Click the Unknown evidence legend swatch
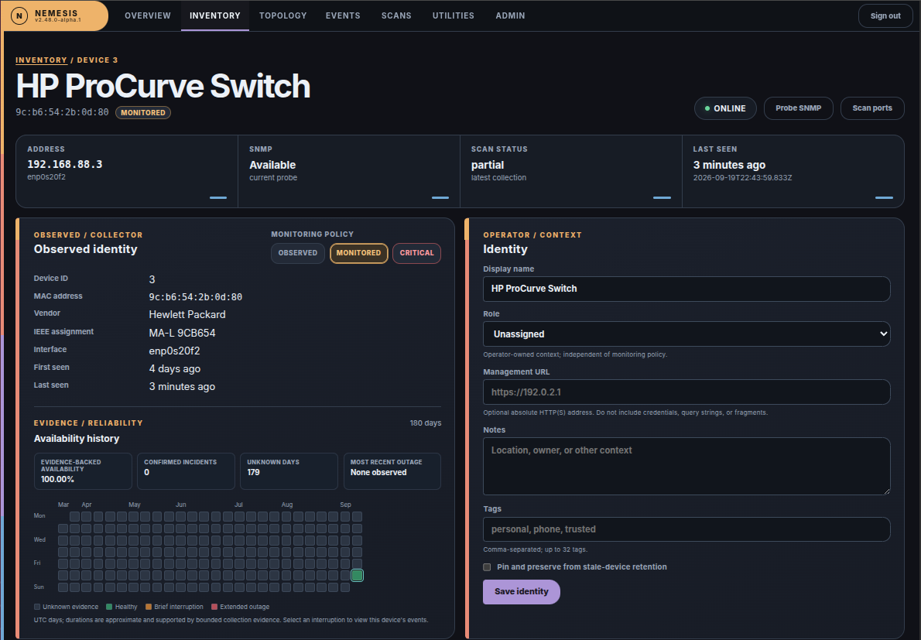The height and width of the screenshot is (640, 921). coord(37,607)
